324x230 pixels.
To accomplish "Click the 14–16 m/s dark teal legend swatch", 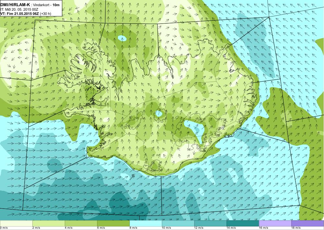I will pyautogui.click(x=243, y=223).
